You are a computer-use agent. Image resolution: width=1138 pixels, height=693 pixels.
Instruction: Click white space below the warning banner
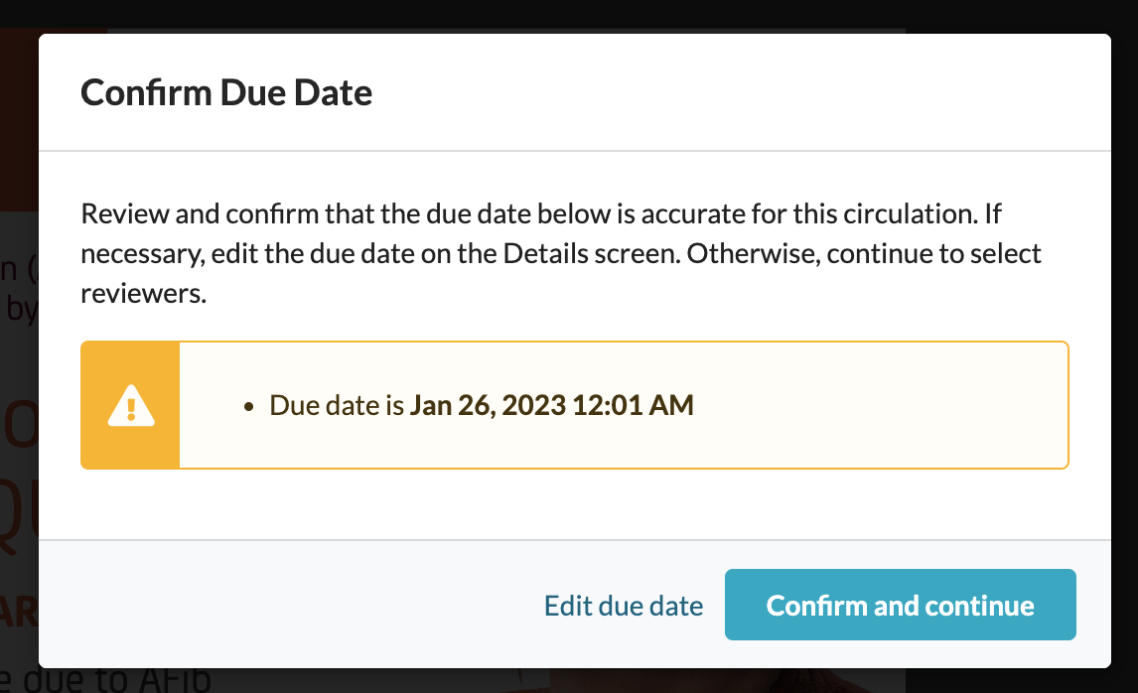coord(573,504)
